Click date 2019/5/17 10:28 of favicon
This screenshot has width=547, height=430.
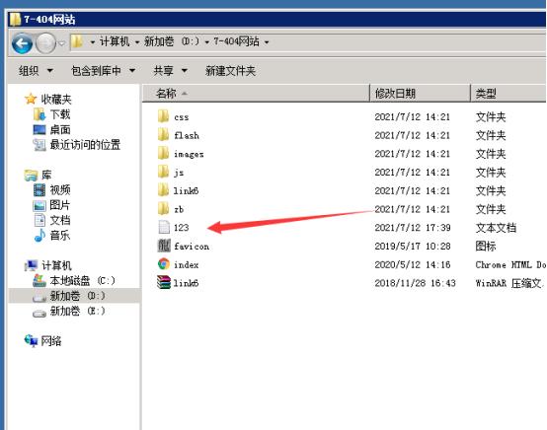pyautogui.click(x=413, y=246)
